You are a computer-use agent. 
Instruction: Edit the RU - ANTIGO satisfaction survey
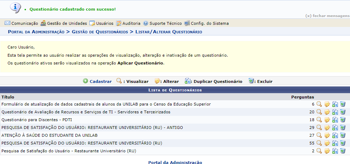pyautogui.click(x=327, y=128)
